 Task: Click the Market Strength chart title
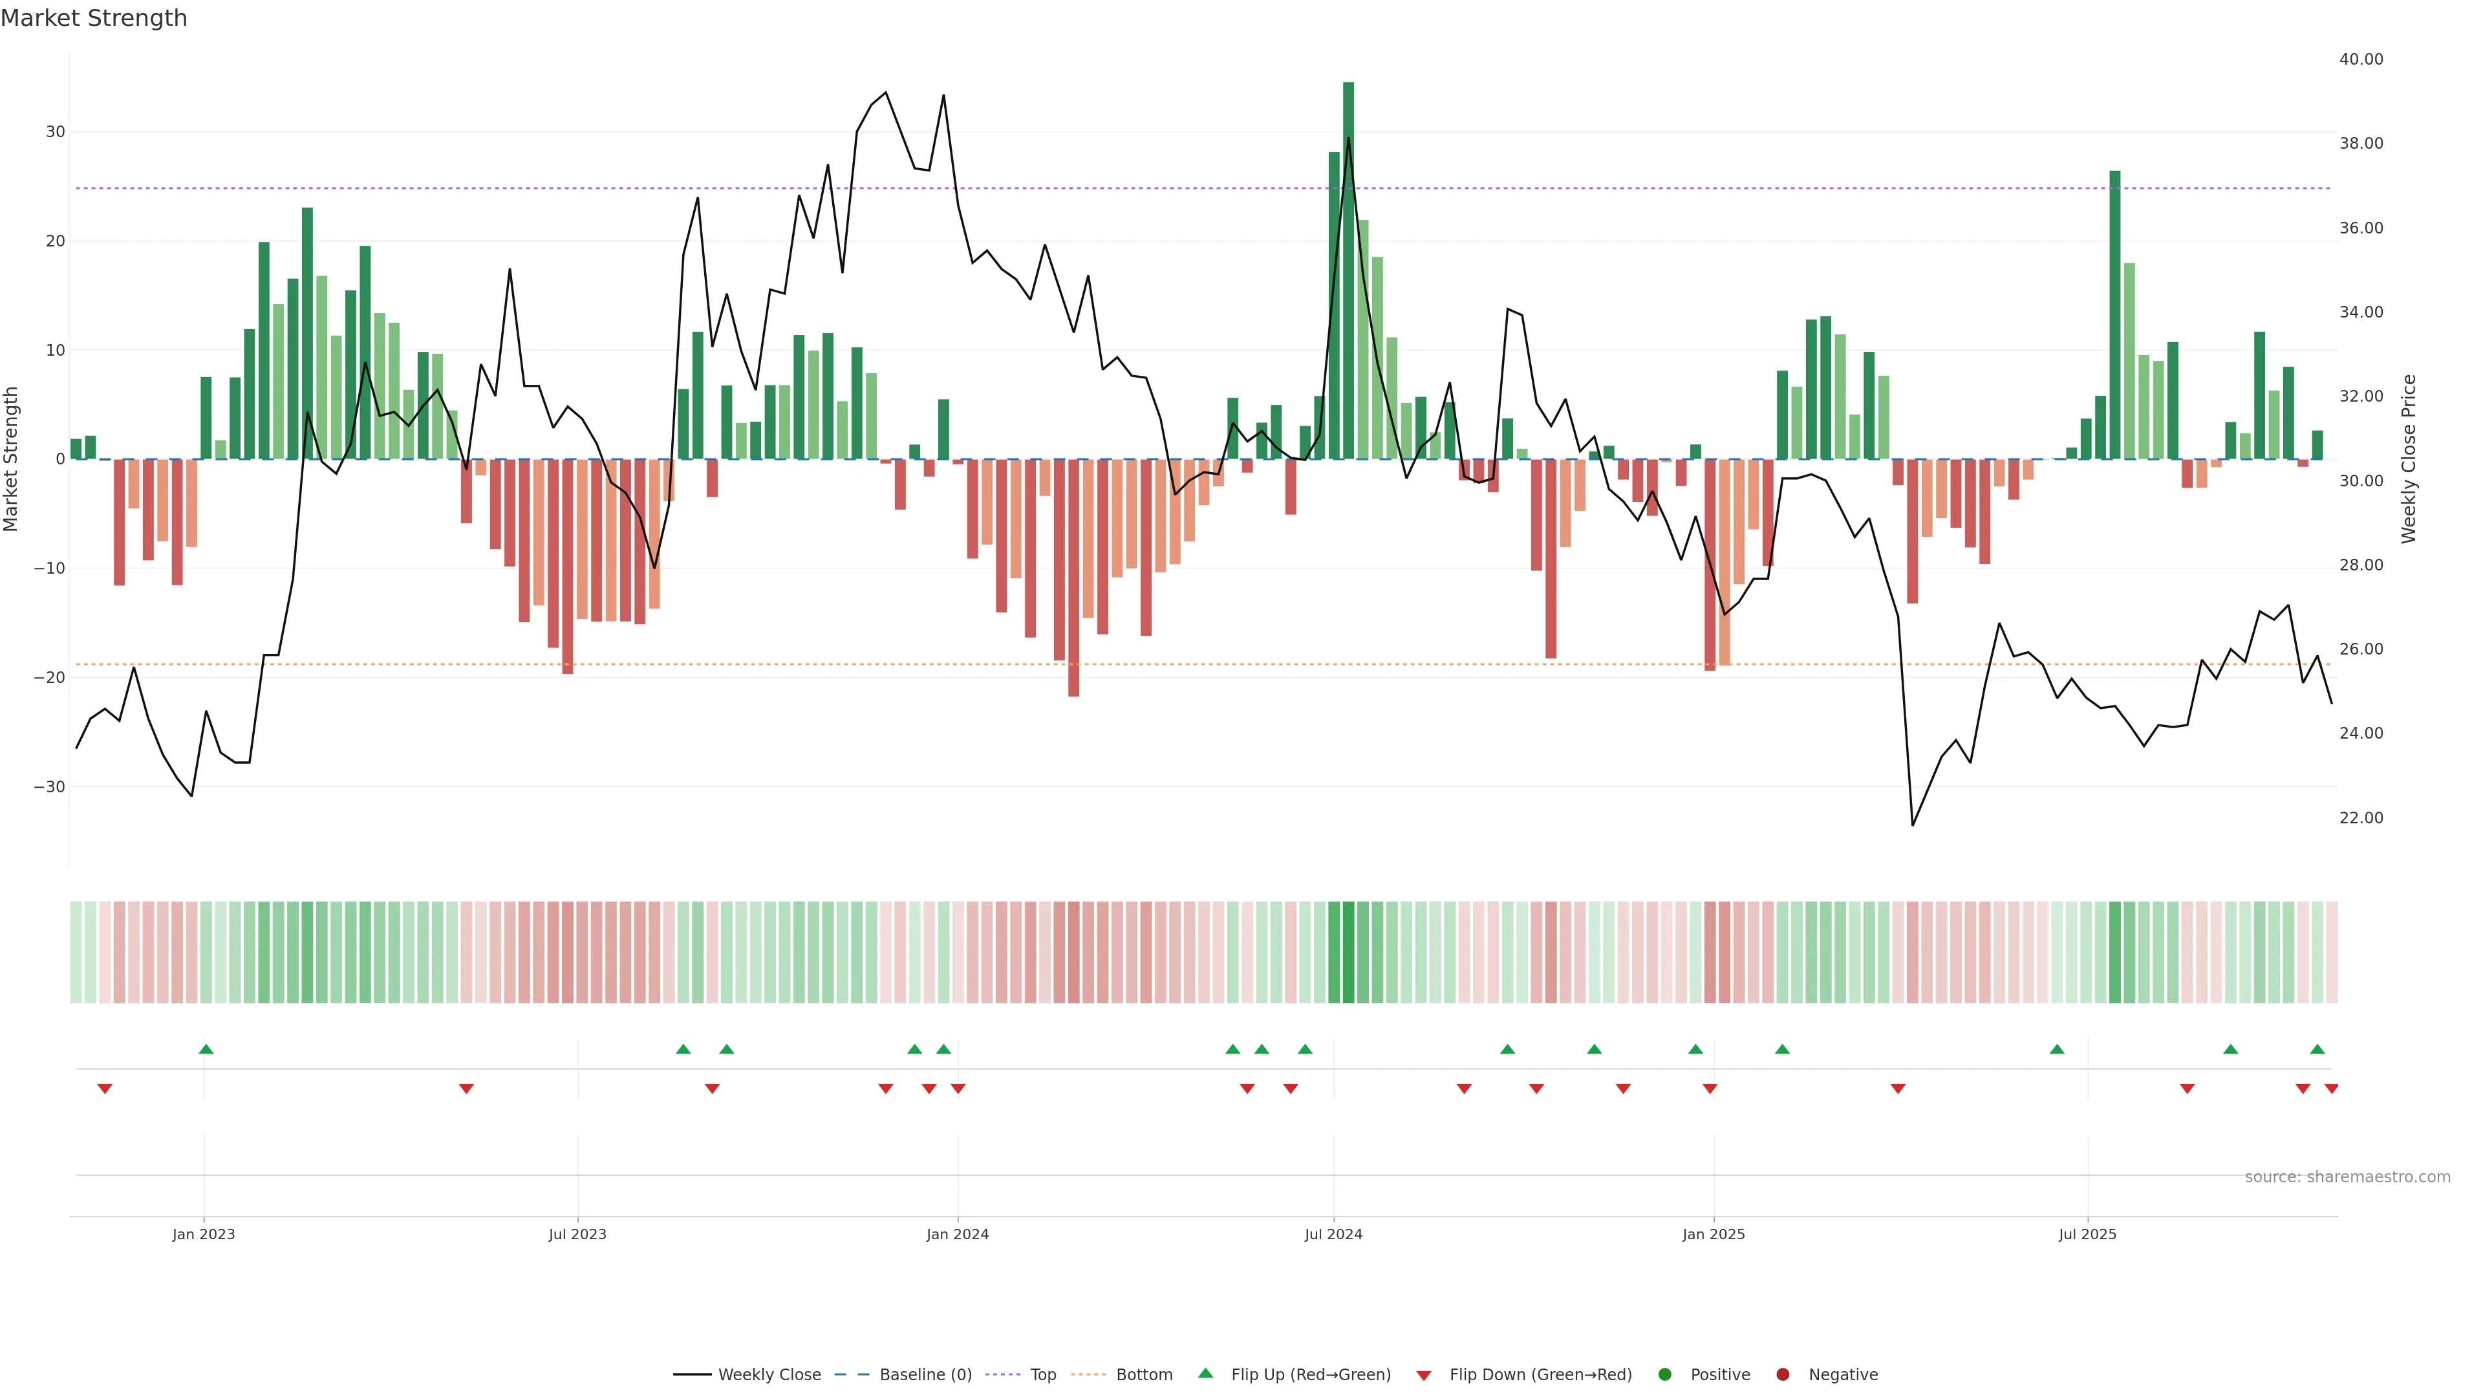tap(94, 18)
